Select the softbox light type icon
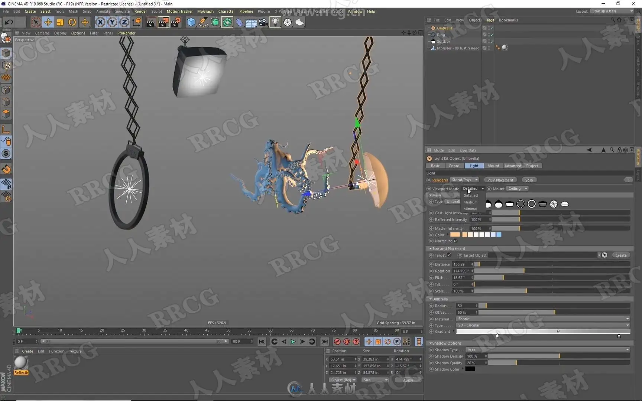 coord(510,204)
